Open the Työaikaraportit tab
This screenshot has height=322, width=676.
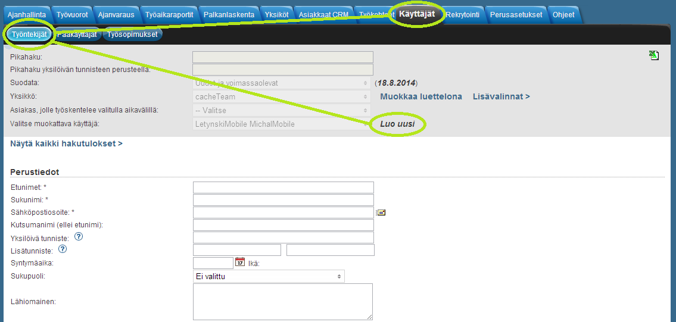point(169,14)
